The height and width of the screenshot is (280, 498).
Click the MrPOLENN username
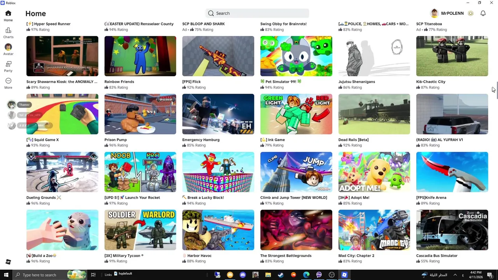[x=452, y=13]
